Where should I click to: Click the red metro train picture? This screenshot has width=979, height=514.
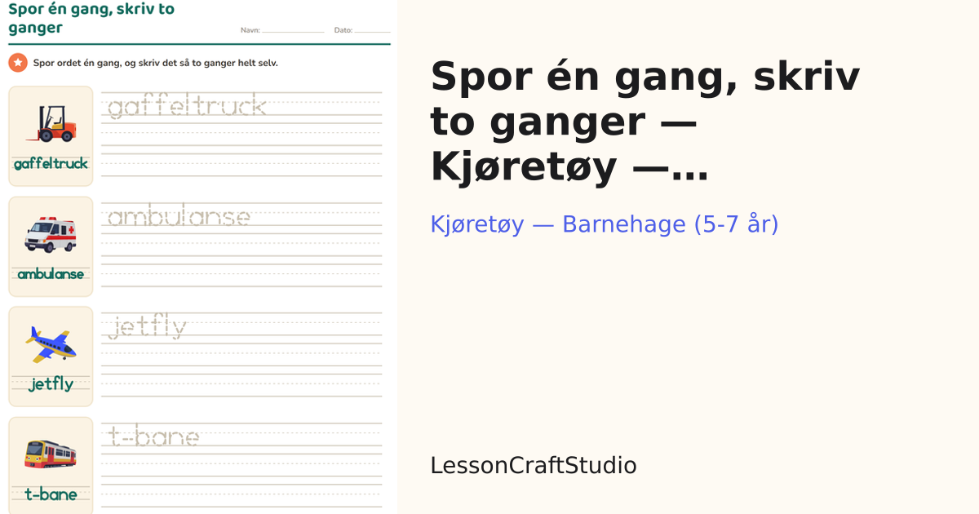tap(51, 454)
